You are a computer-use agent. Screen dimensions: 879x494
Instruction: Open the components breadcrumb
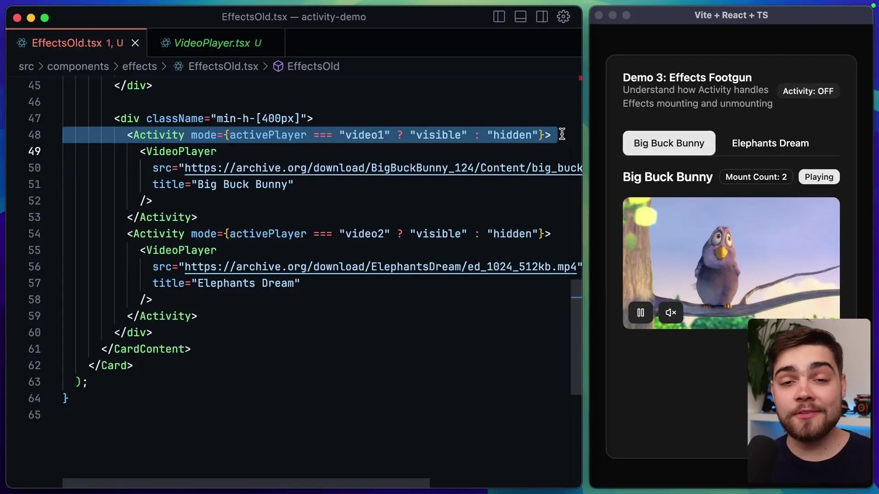pos(78,66)
